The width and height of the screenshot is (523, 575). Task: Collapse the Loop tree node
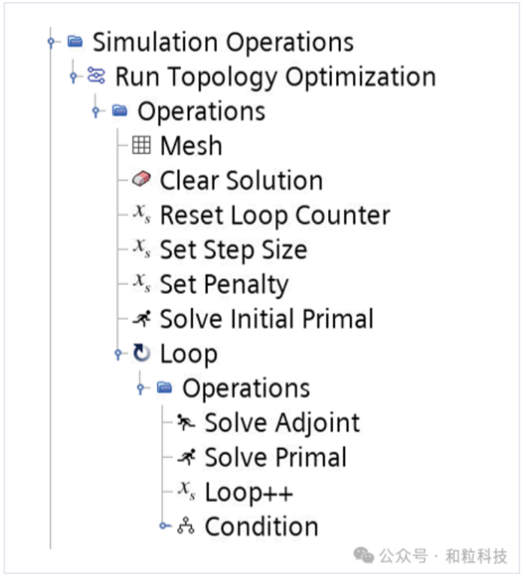(x=118, y=354)
